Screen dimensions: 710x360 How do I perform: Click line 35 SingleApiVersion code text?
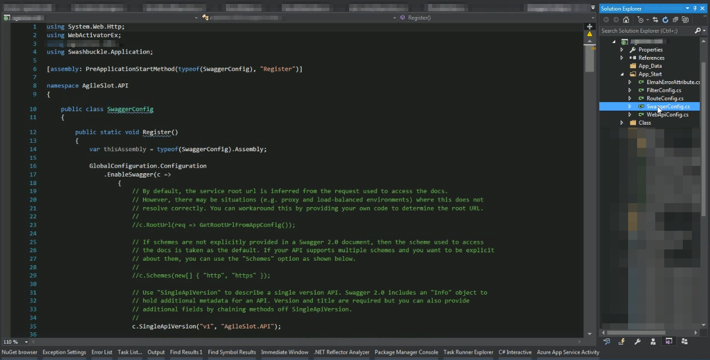[x=206, y=326]
